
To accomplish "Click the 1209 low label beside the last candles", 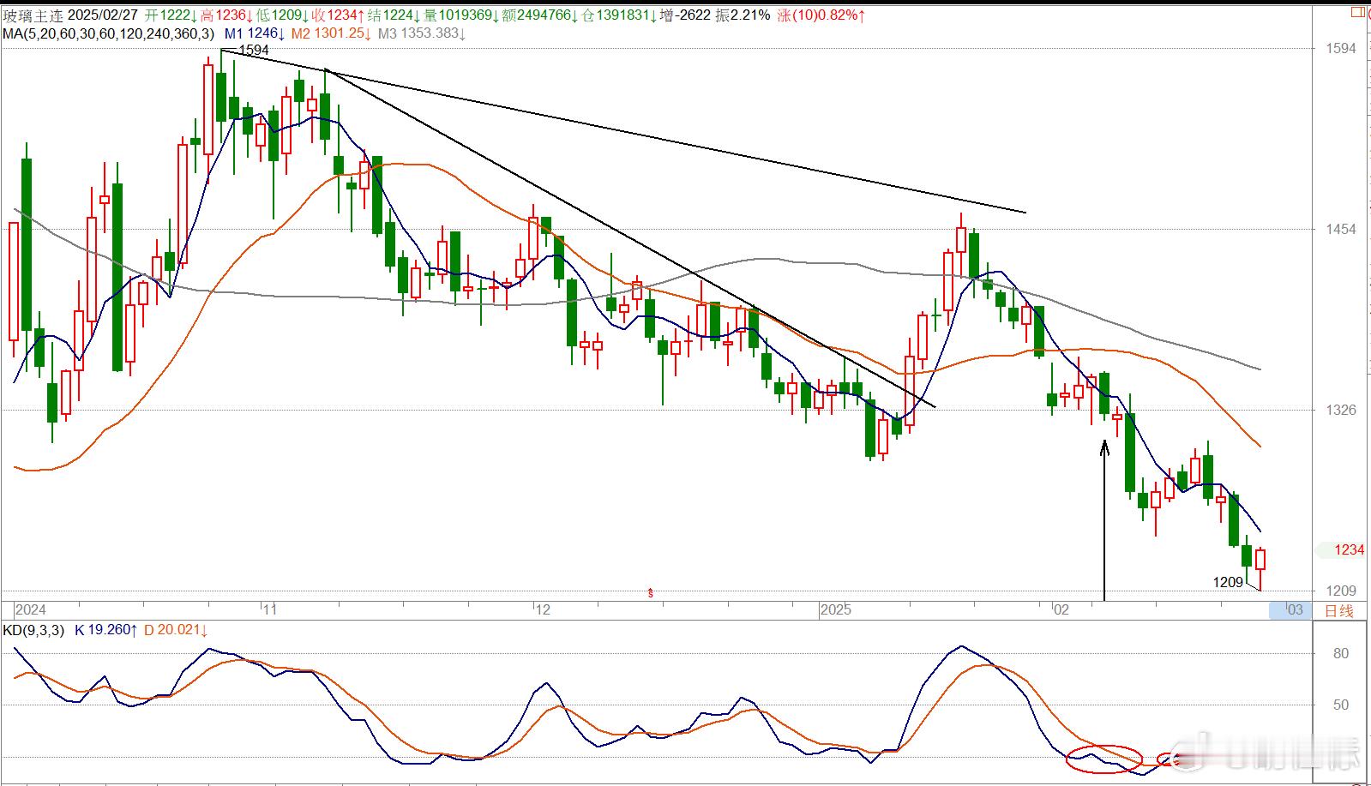I will pos(1228,583).
